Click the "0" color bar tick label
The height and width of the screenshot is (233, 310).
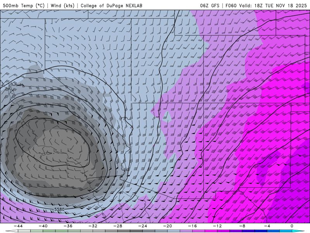coord(292,226)
